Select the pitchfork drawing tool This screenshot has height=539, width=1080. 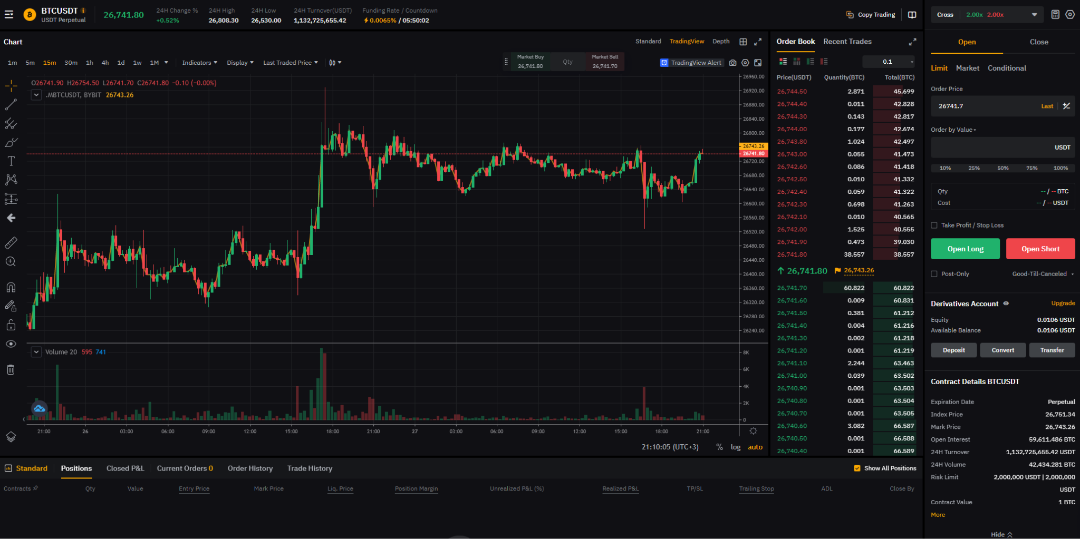click(11, 123)
